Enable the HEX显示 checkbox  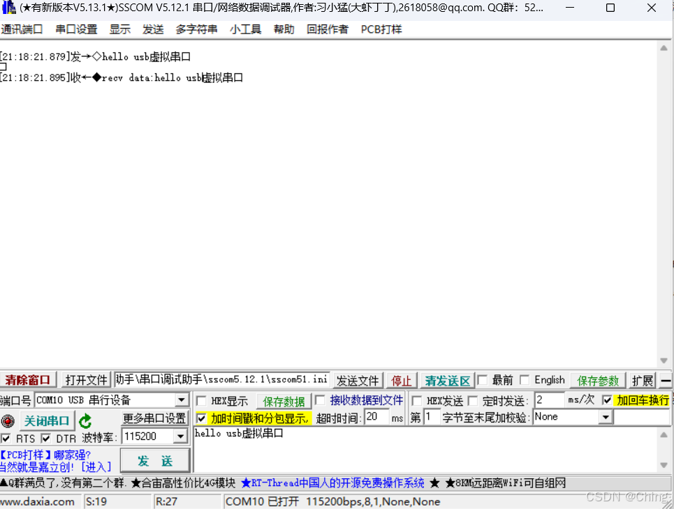coord(202,400)
